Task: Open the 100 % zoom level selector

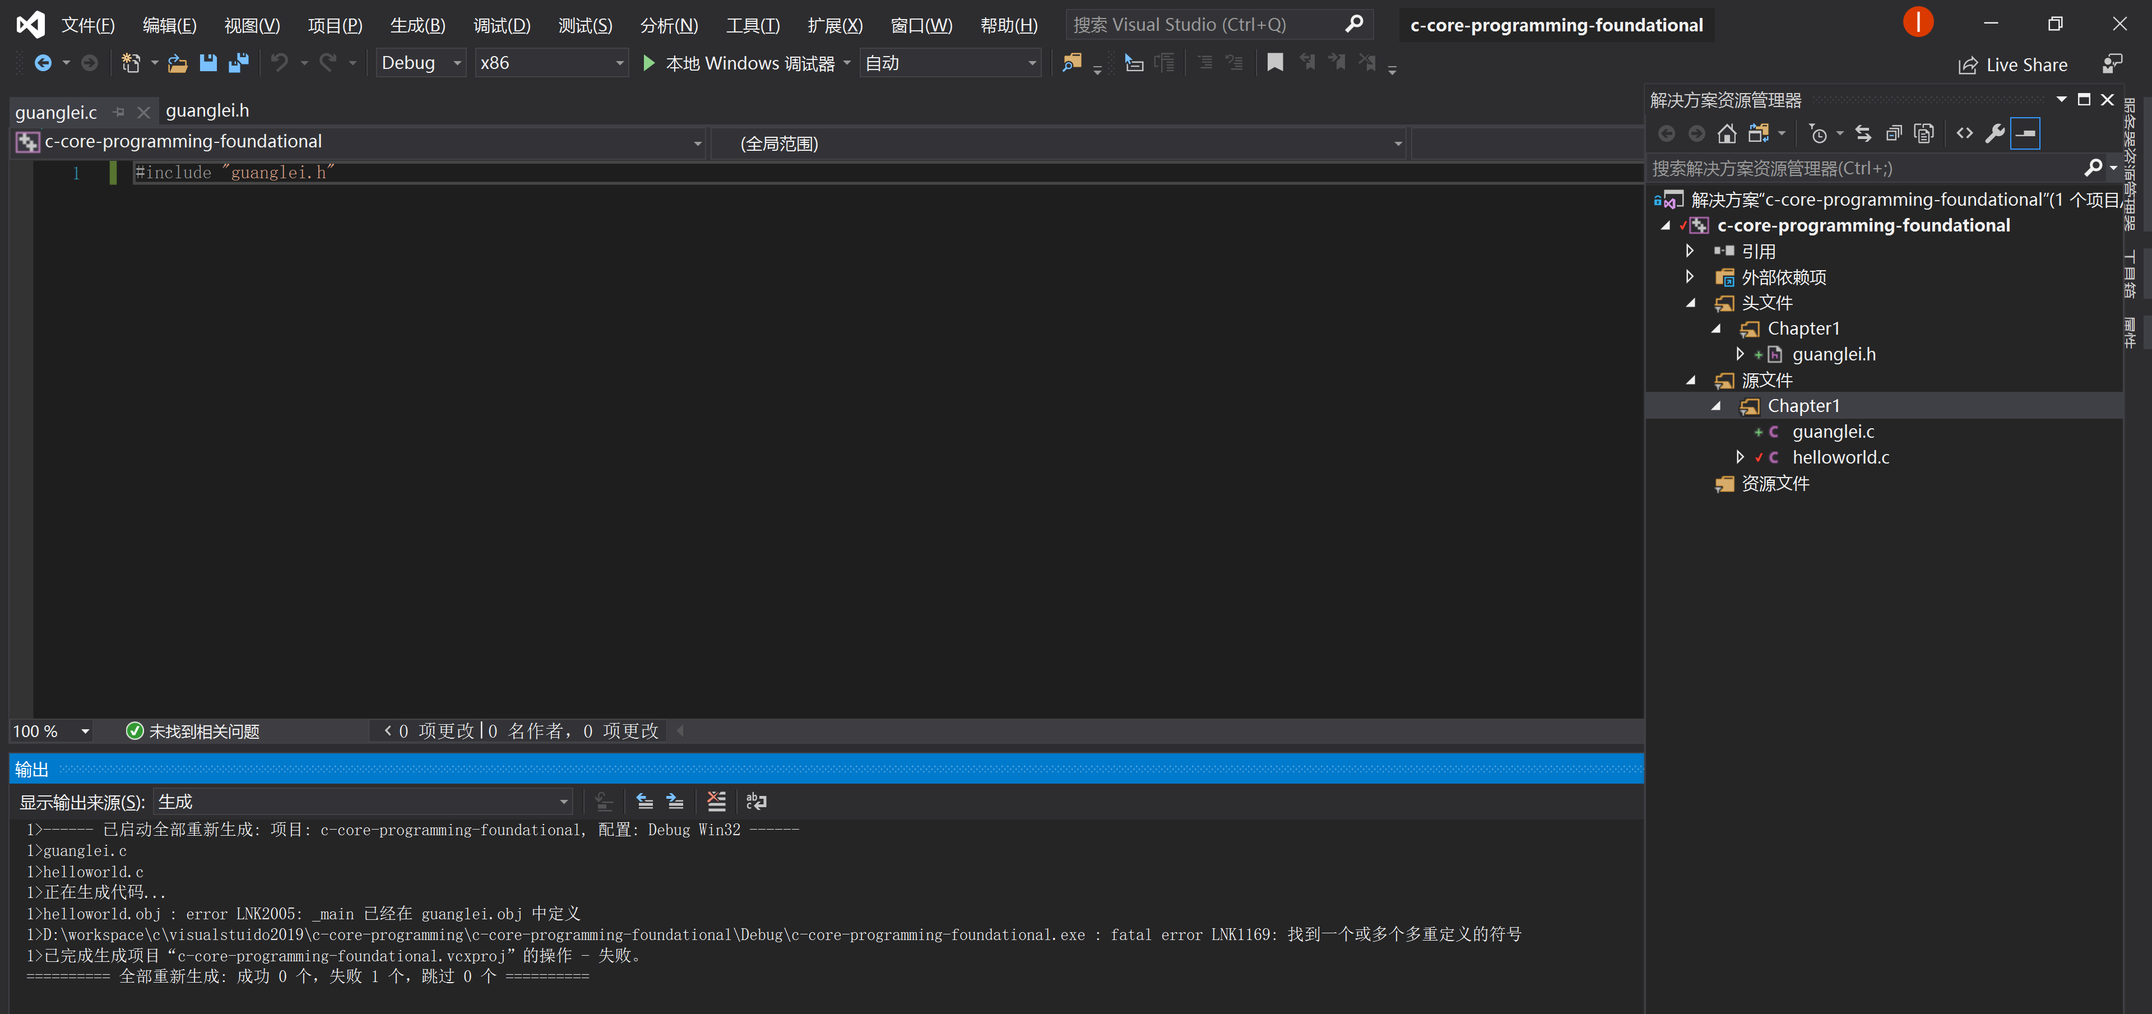Action: point(50,731)
